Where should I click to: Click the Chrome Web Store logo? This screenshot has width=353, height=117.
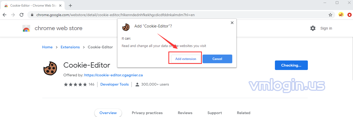26,28
